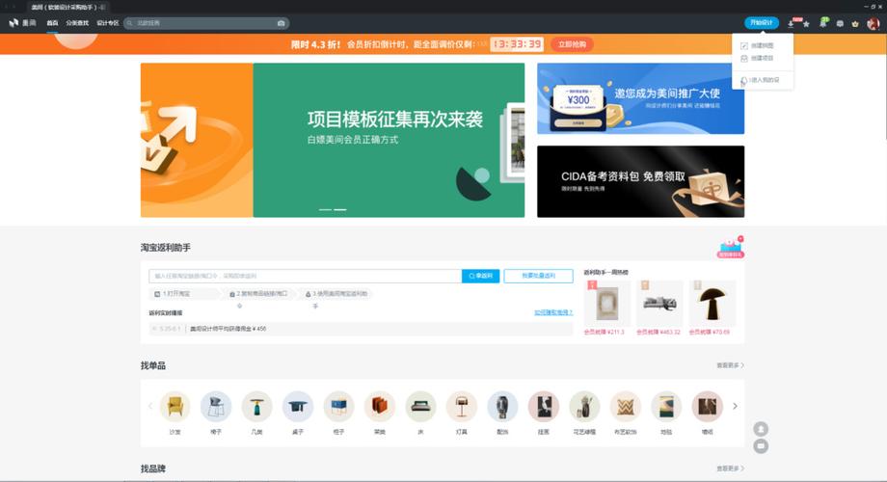
Task: Open the 邀您成为美间推广大使 banner
Action: (x=640, y=98)
